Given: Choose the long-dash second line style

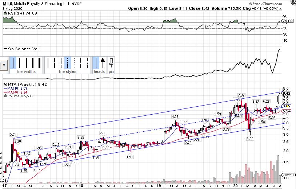Looking at the screenshot, I should click(55, 63).
